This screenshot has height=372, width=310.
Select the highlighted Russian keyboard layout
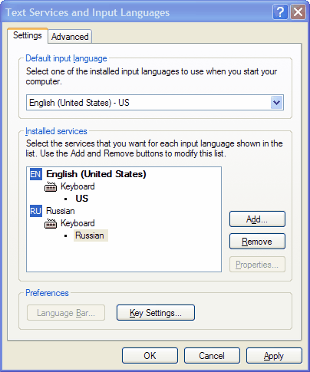pyautogui.click(x=91, y=235)
